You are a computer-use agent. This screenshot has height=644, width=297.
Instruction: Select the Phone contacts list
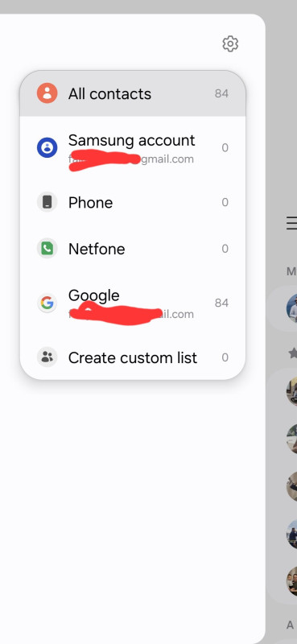point(133,202)
